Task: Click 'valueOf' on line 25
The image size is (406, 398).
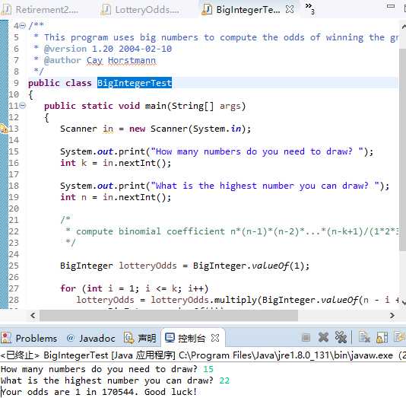Action: (x=271, y=266)
